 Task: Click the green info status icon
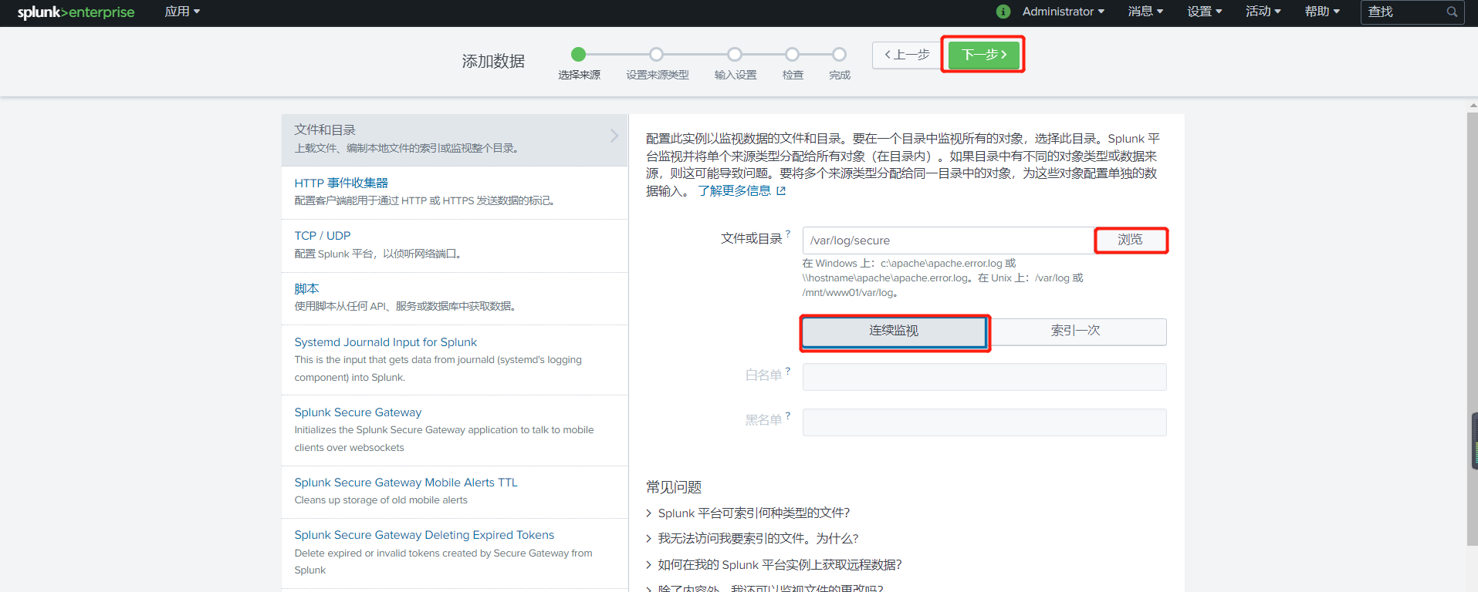pos(1003,12)
